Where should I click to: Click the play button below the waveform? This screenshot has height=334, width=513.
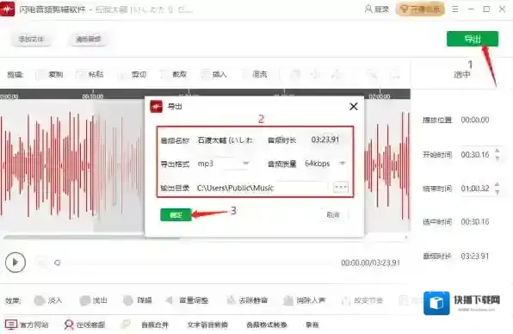[15, 263]
